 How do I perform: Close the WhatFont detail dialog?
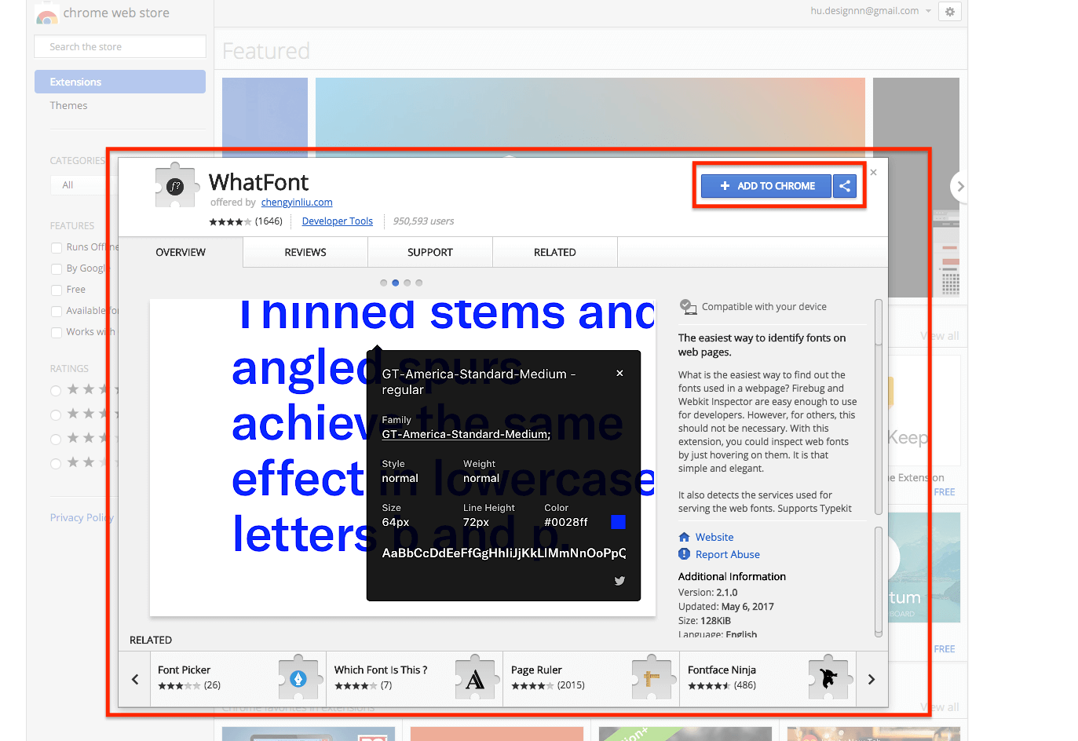pos(873,173)
